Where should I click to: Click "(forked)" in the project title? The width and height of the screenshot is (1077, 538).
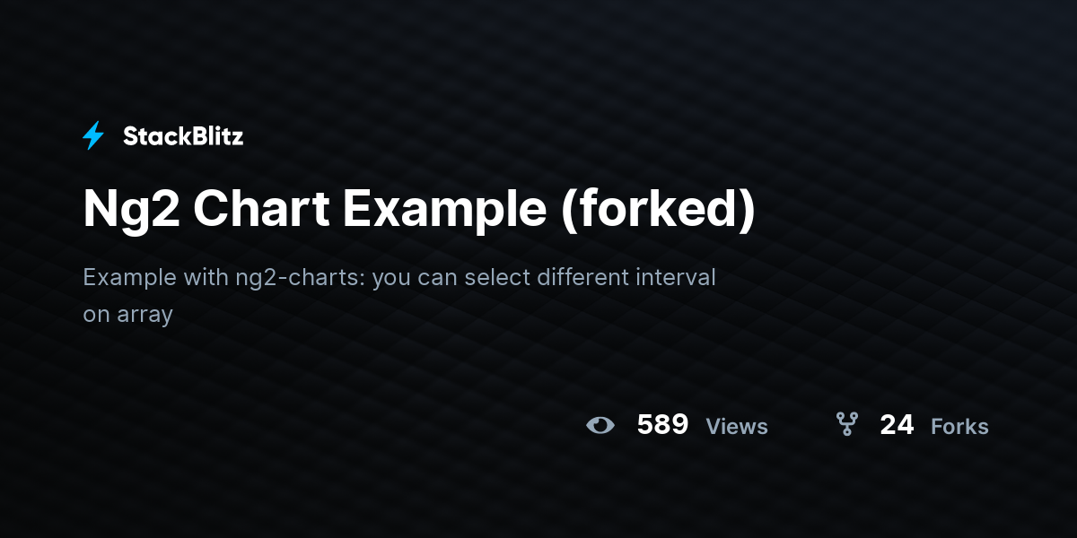point(658,210)
